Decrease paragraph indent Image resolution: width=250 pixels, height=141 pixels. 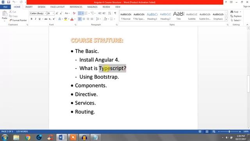click(x=100, y=13)
